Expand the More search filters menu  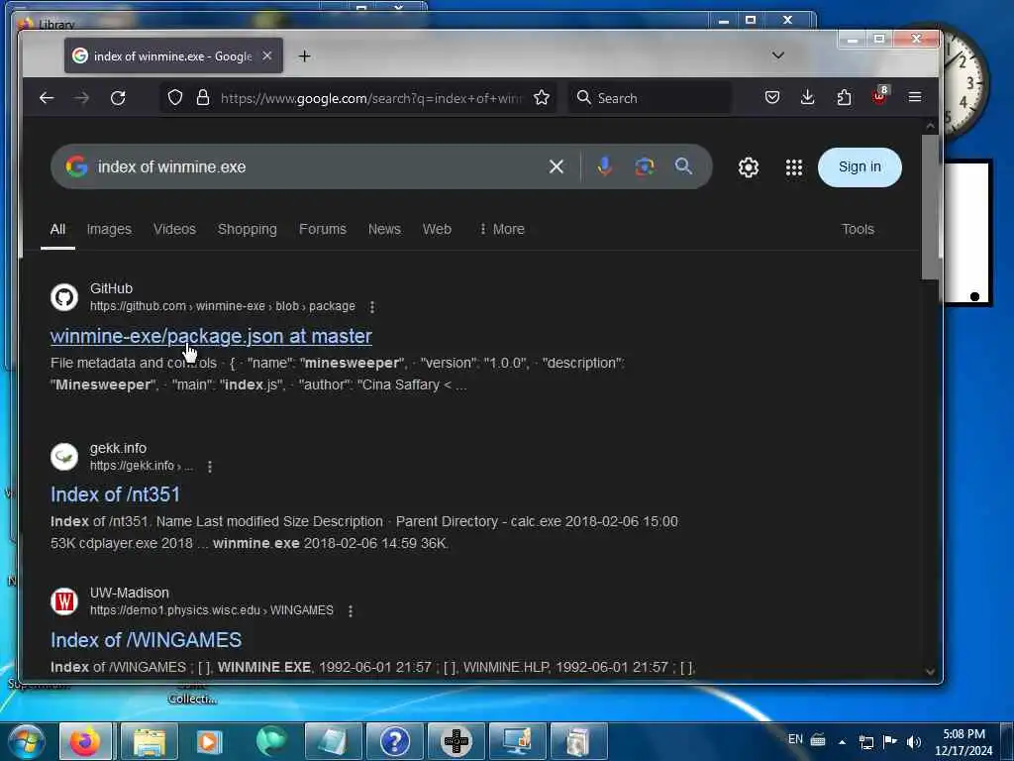coord(502,229)
